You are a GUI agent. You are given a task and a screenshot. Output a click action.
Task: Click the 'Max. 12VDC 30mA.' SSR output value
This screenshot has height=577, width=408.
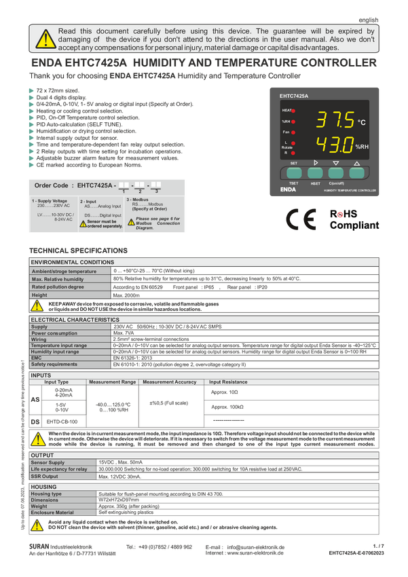tap(120, 477)
